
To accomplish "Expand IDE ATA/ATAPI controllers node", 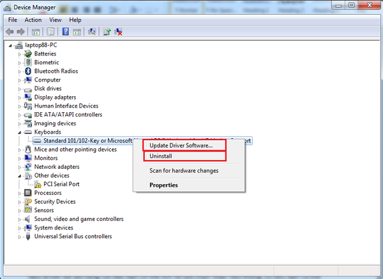I will click(20, 115).
